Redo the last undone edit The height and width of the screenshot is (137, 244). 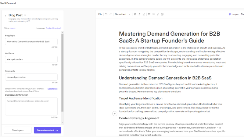pyautogui.click(x=110, y=14)
